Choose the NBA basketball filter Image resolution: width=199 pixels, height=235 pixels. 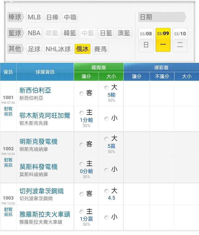(x=34, y=33)
